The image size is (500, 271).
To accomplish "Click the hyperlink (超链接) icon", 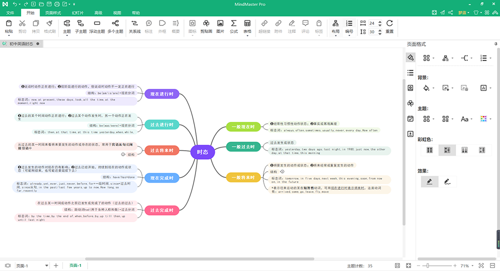I will pos(264,23).
